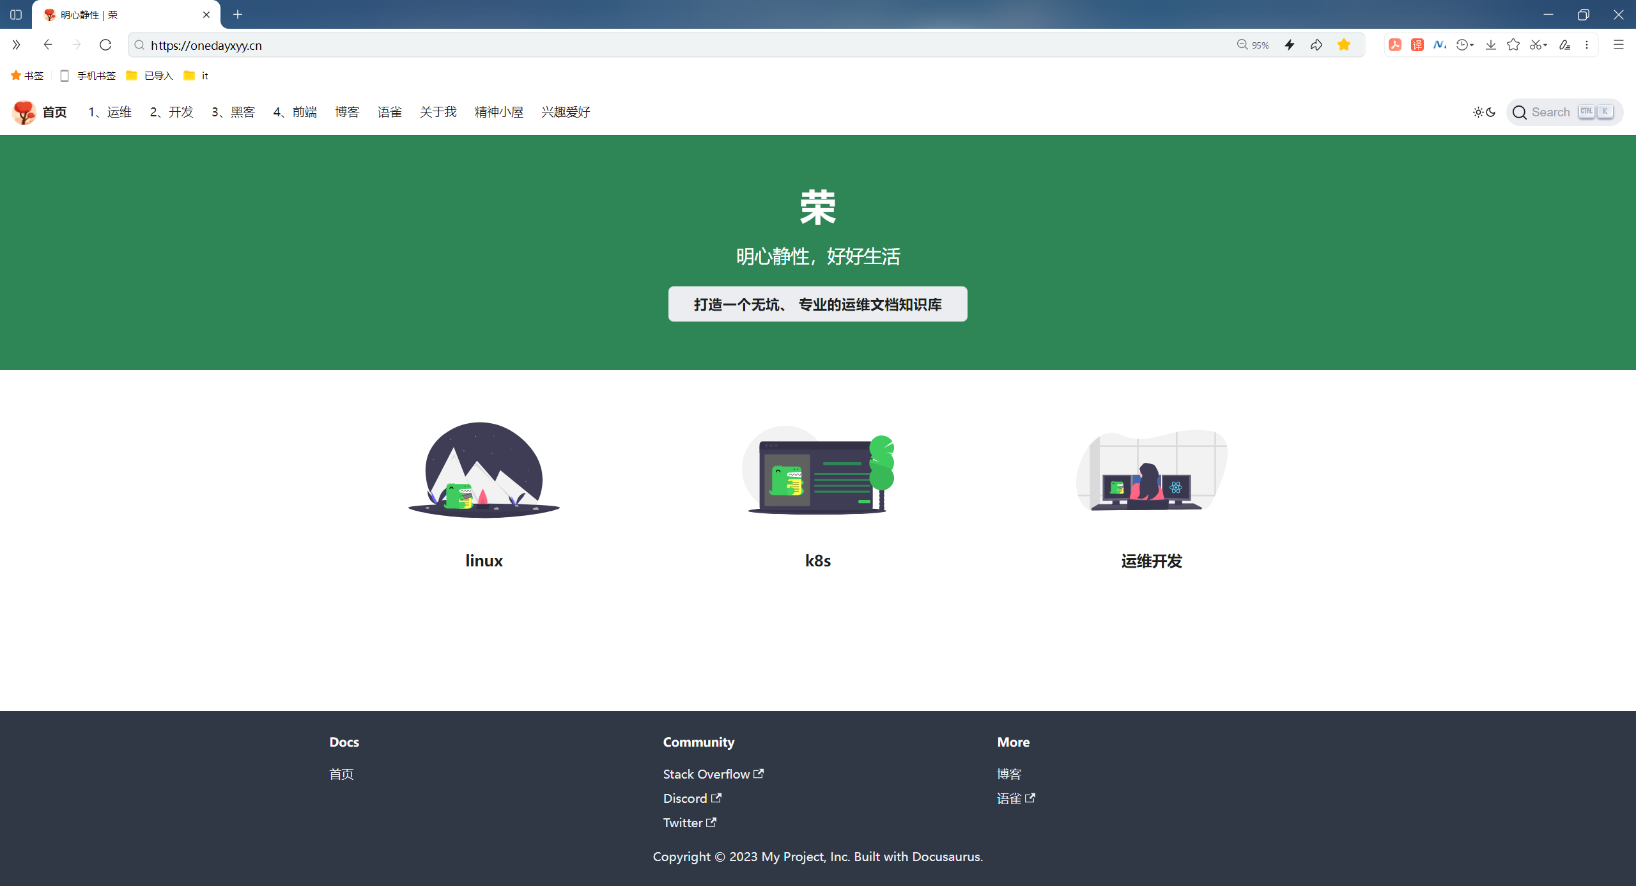
Task: Click the yellow bookmark star in address bar
Action: [x=1344, y=45]
